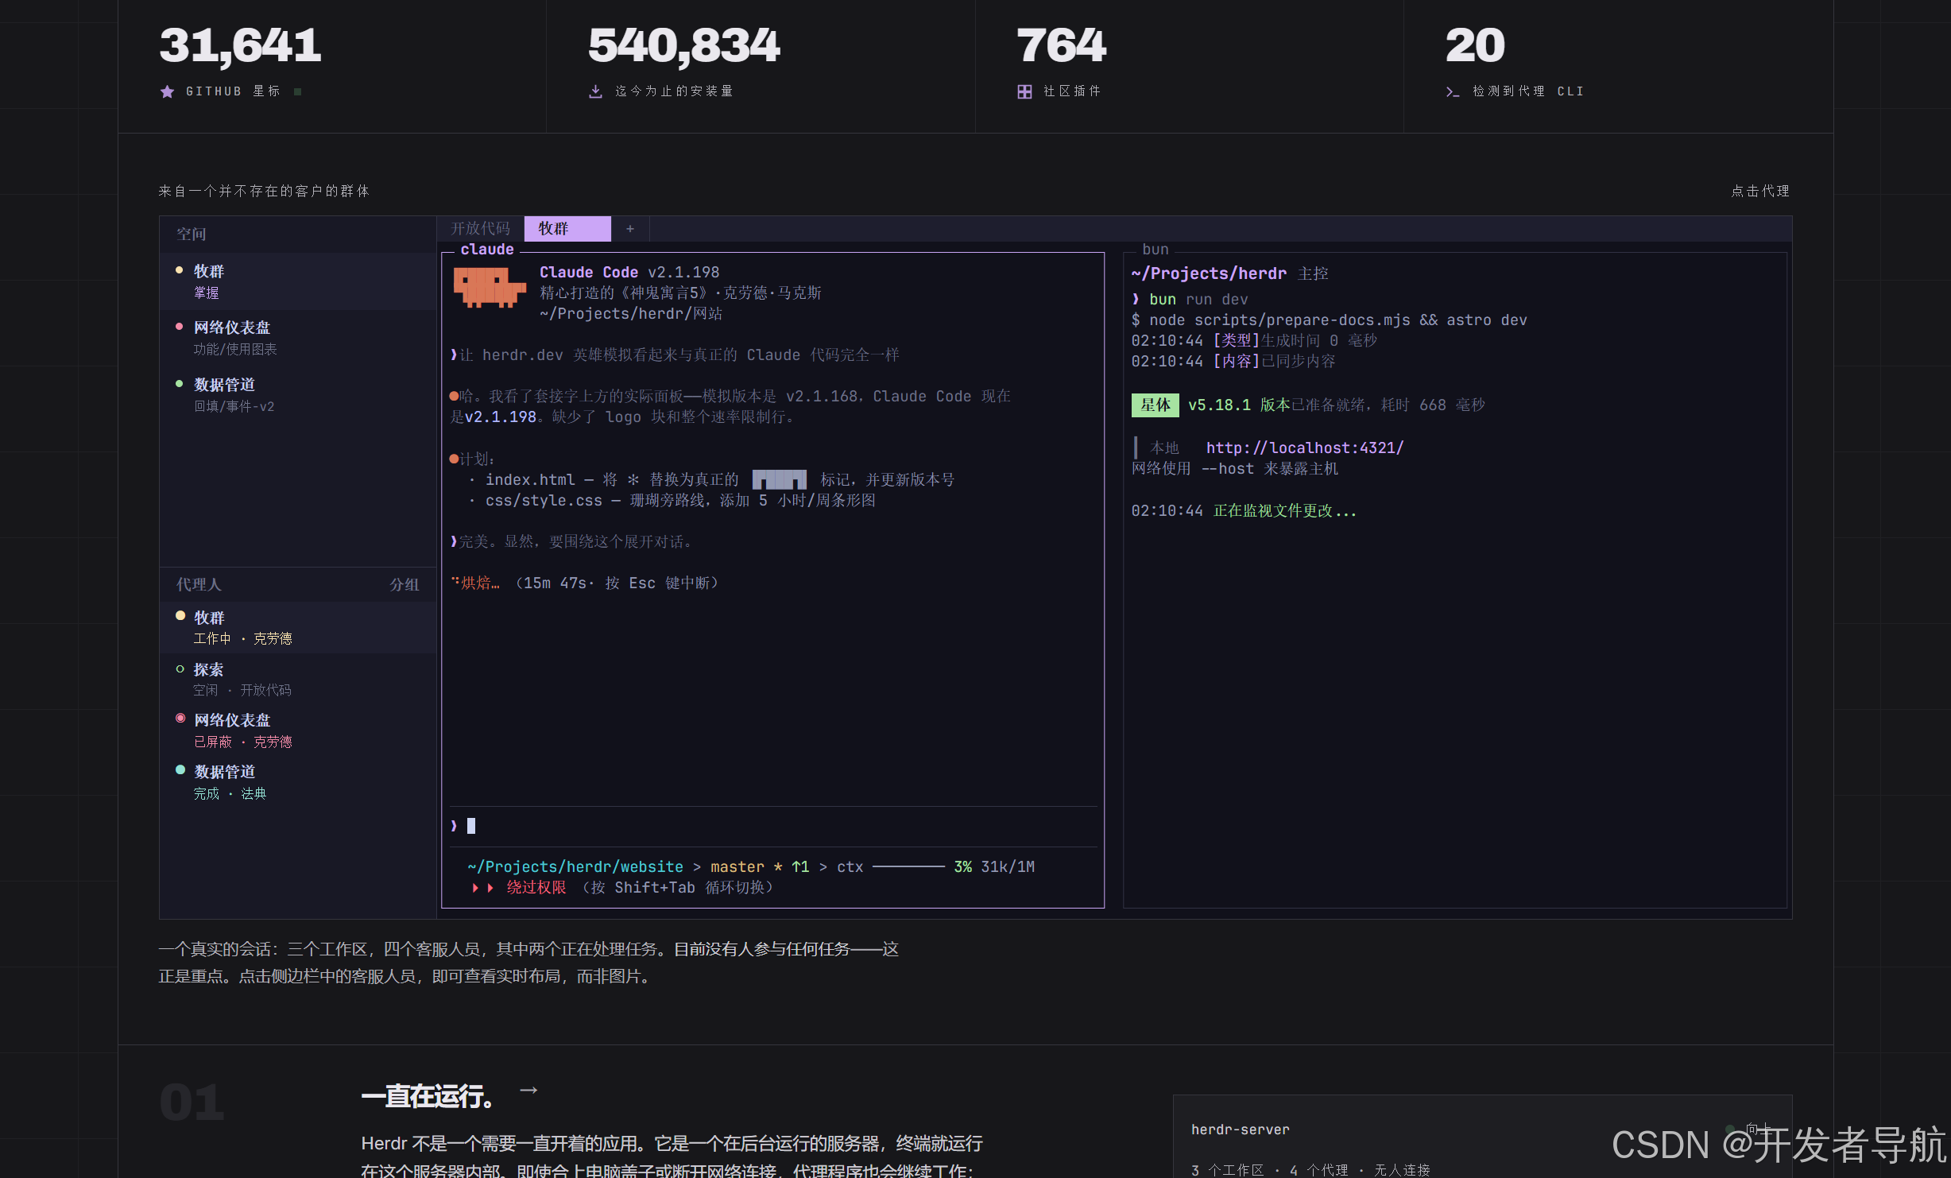
Task: Click the hollow idle dot beside 探索
Action: pyautogui.click(x=180, y=669)
